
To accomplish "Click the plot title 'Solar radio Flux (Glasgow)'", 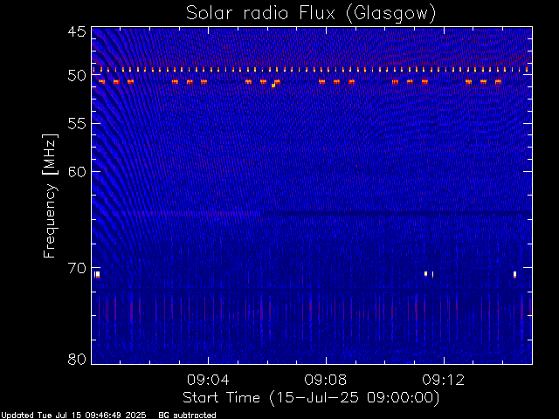I will pos(311,14).
